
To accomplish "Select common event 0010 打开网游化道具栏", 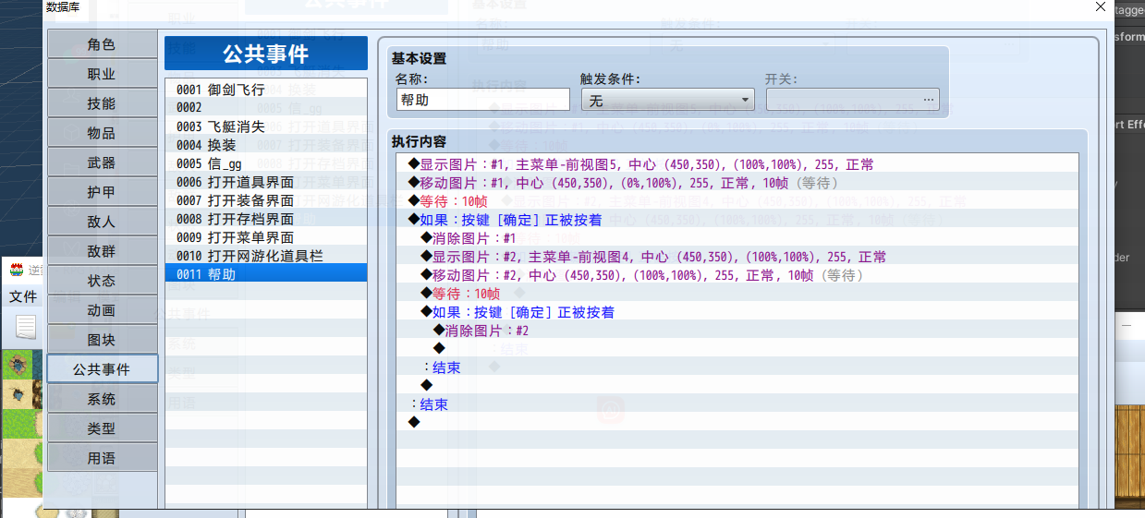I will 266,256.
